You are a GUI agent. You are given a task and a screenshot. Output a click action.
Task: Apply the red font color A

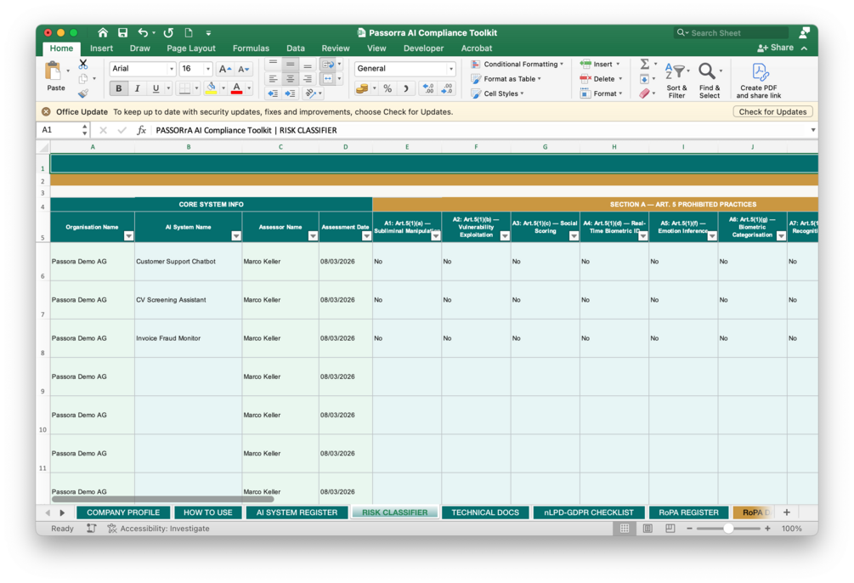click(236, 88)
